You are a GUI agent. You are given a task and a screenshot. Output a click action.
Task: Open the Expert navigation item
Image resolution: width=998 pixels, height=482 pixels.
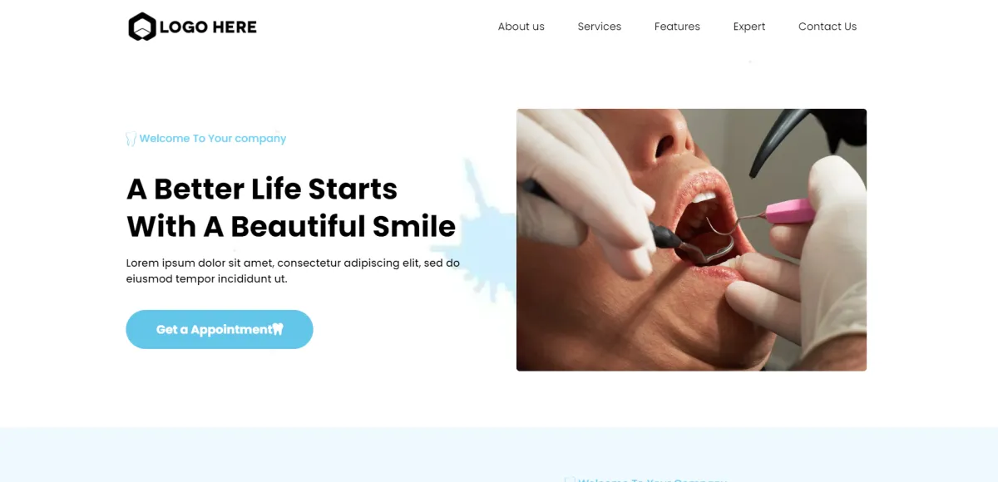(x=749, y=27)
